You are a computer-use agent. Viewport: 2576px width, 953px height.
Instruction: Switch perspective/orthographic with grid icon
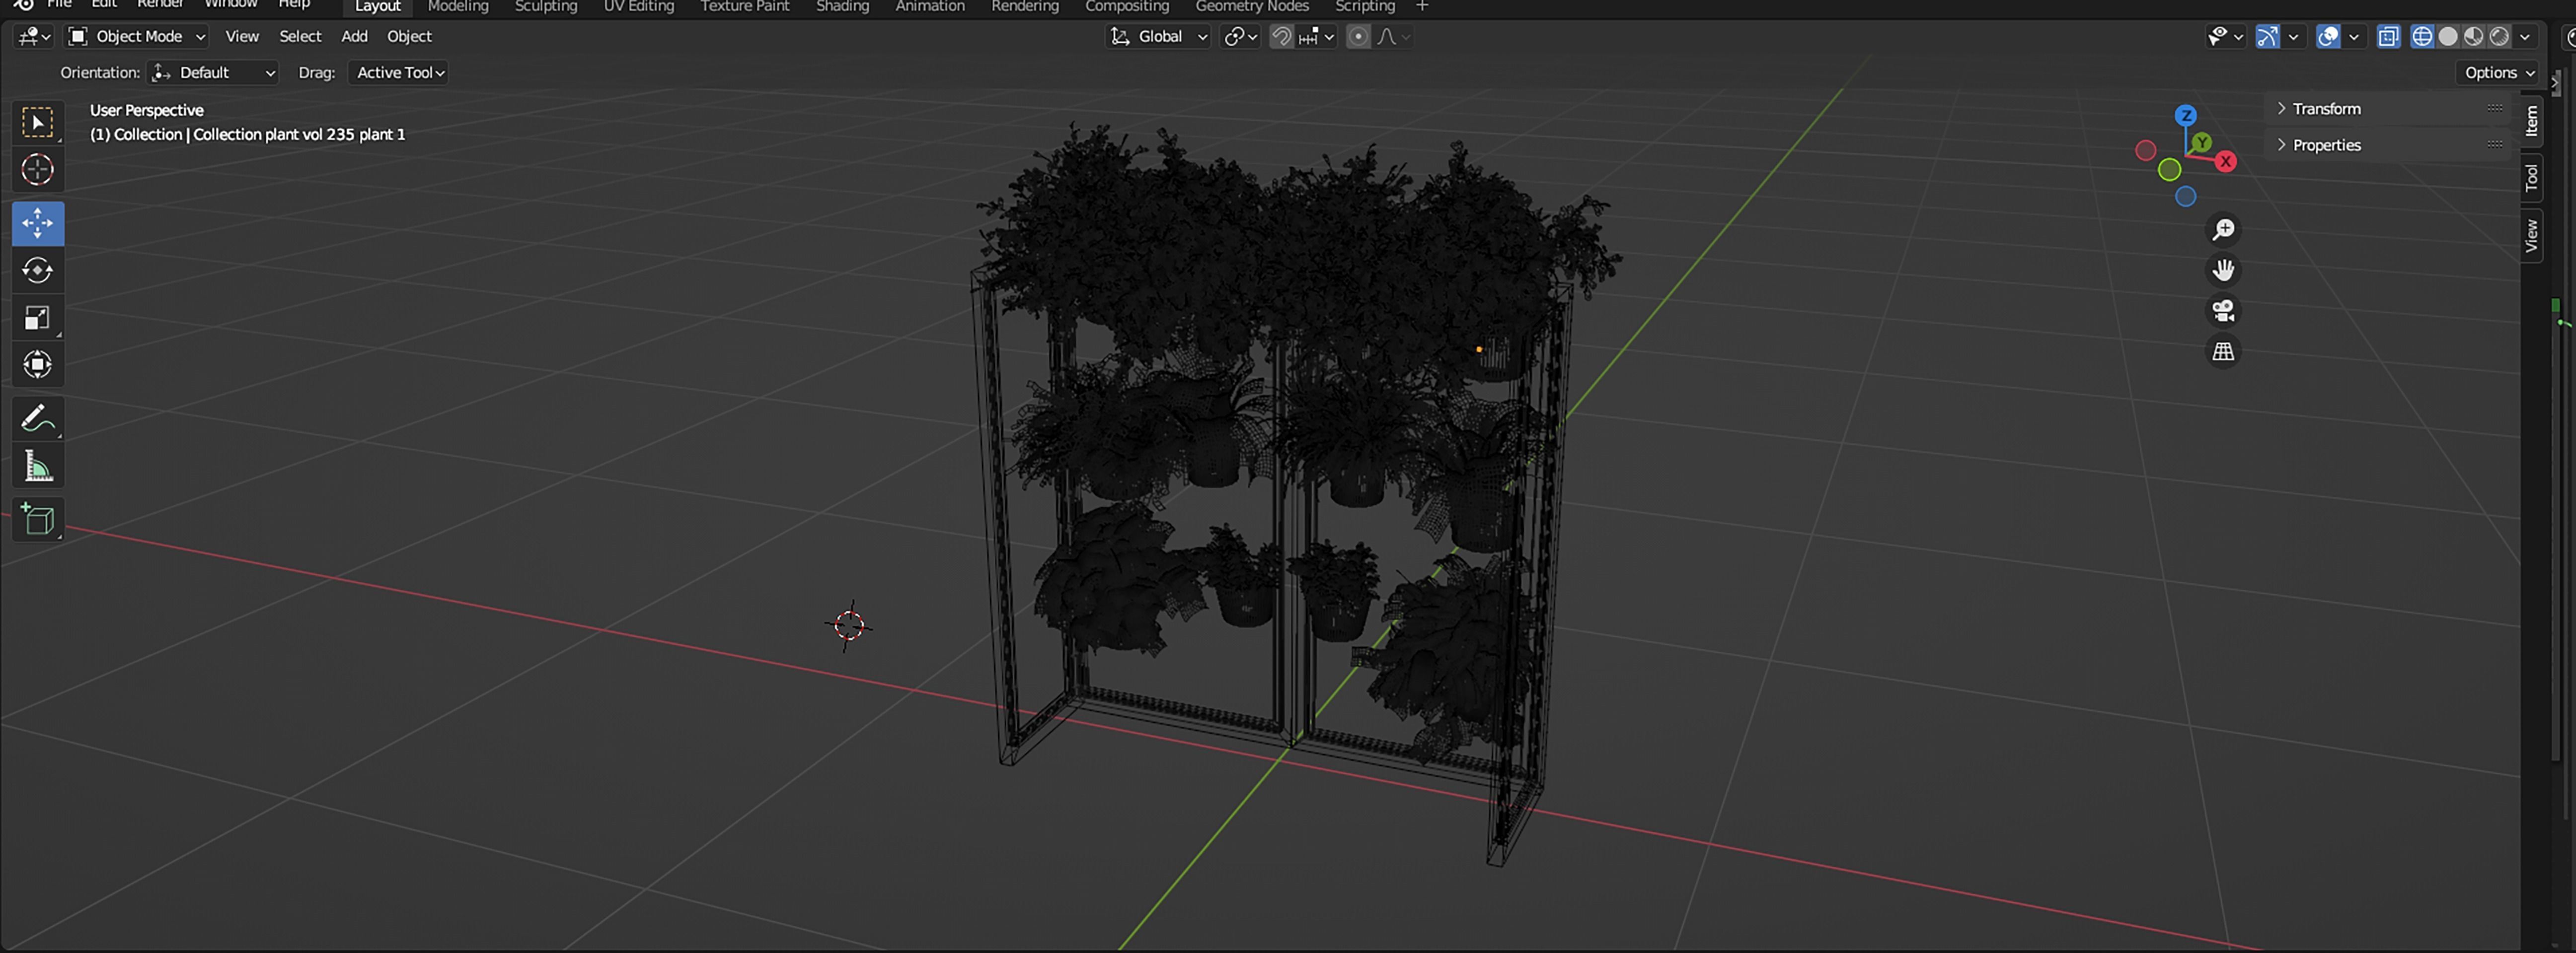tap(2223, 351)
